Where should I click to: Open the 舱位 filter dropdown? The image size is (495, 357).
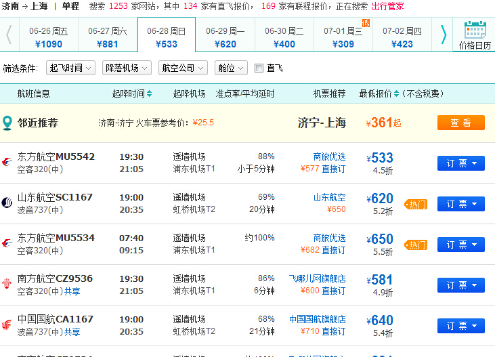(x=231, y=68)
